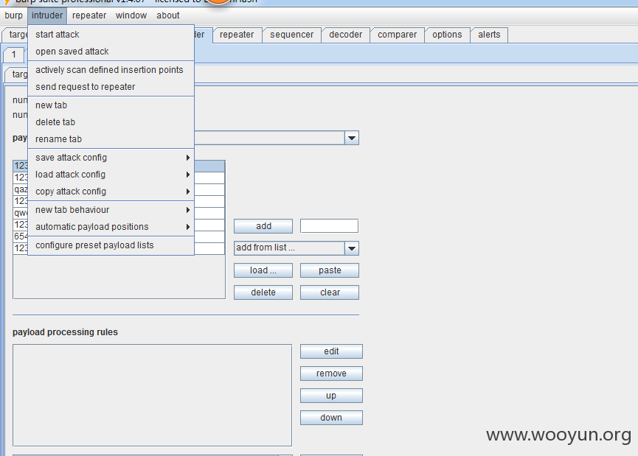Switch to the options tab
The image size is (638, 456).
coord(447,35)
